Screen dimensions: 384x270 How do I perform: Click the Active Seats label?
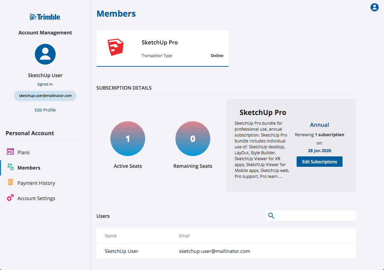[x=128, y=166]
